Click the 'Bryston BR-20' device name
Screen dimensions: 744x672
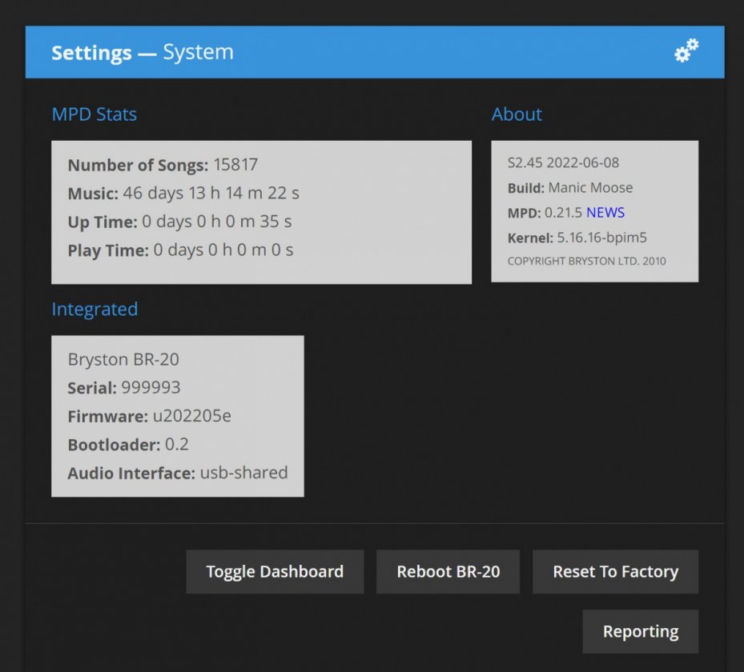pos(123,359)
